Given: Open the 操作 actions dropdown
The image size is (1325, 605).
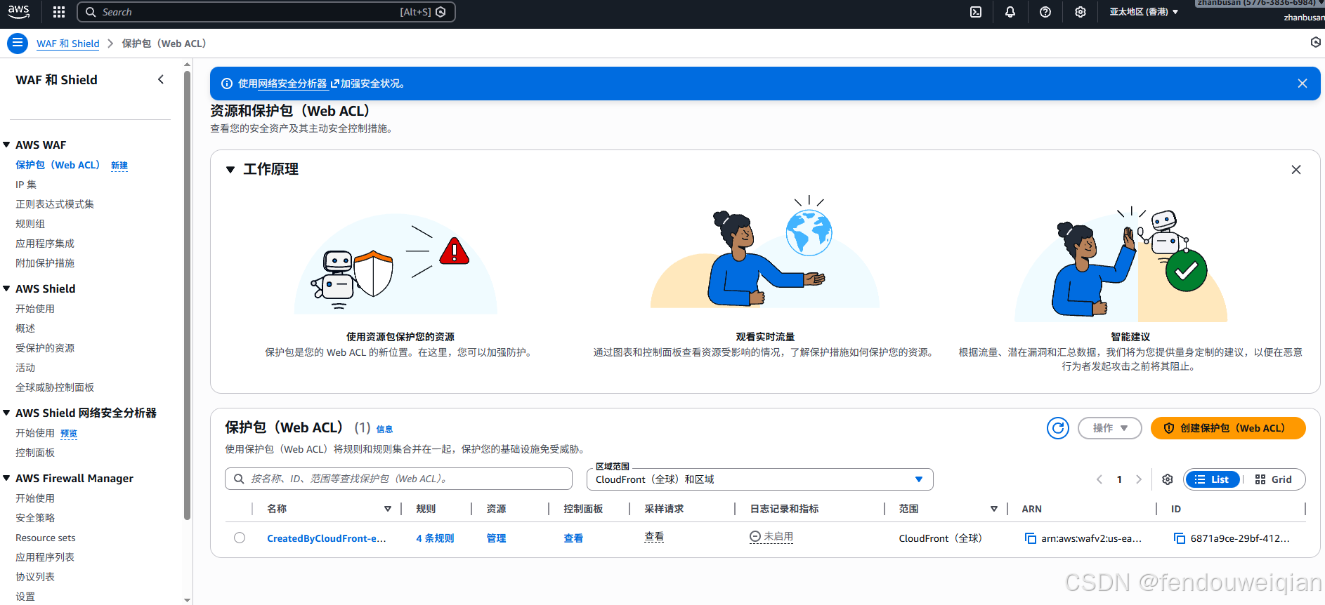Looking at the screenshot, I should (x=1110, y=428).
